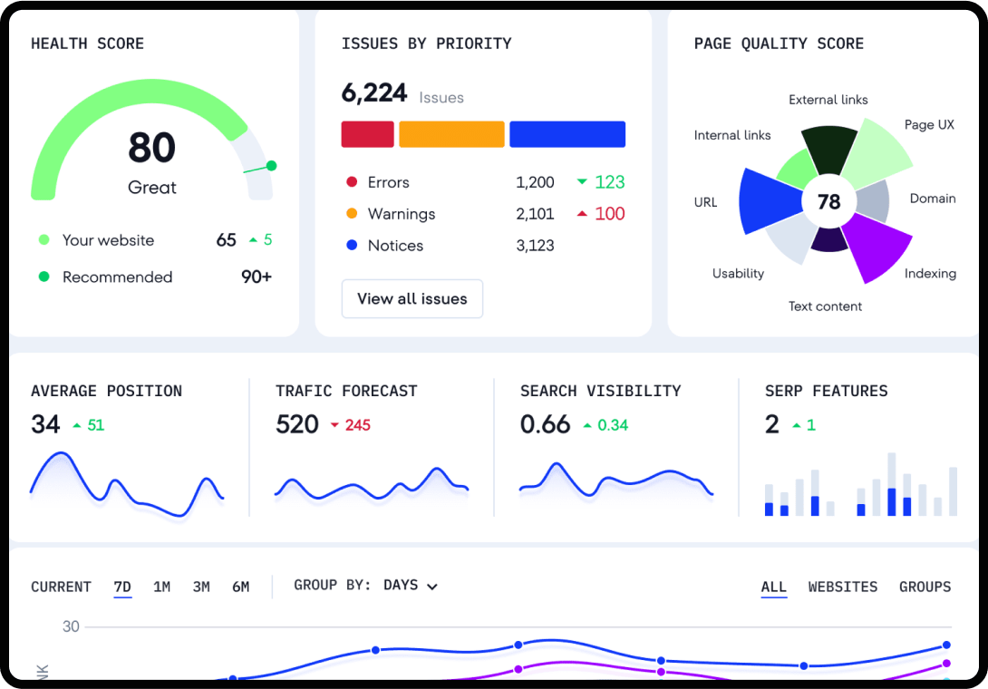The image size is (988, 689).
Task: Click the red Errors legend dot
Action: pyautogui.click(x=353, y=182)
